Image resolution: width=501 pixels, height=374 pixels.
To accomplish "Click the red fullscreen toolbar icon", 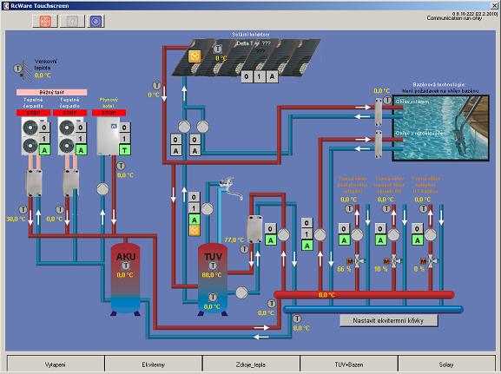I will 45,21.
